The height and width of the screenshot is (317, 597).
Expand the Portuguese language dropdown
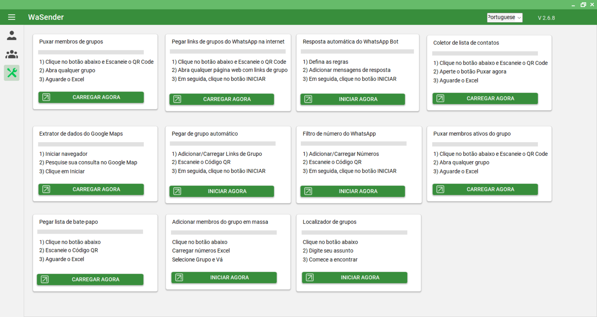coord(504,17)
